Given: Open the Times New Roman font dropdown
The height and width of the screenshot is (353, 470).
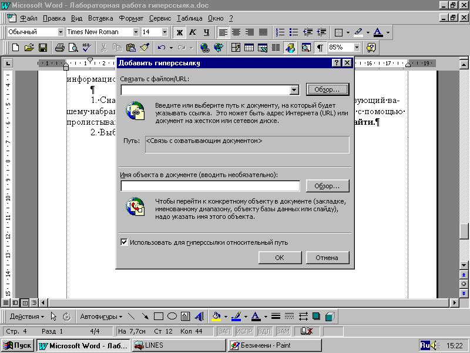Looking at the screenshot, I should click(136, 32).
